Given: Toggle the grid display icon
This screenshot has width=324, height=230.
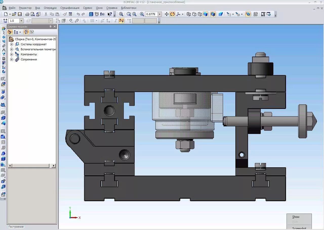Looking at the screenshot, I should coord(92,21).
